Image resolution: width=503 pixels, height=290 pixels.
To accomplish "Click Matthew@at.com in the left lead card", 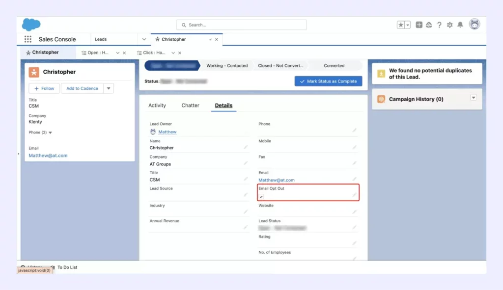I will tap(48, 156).
